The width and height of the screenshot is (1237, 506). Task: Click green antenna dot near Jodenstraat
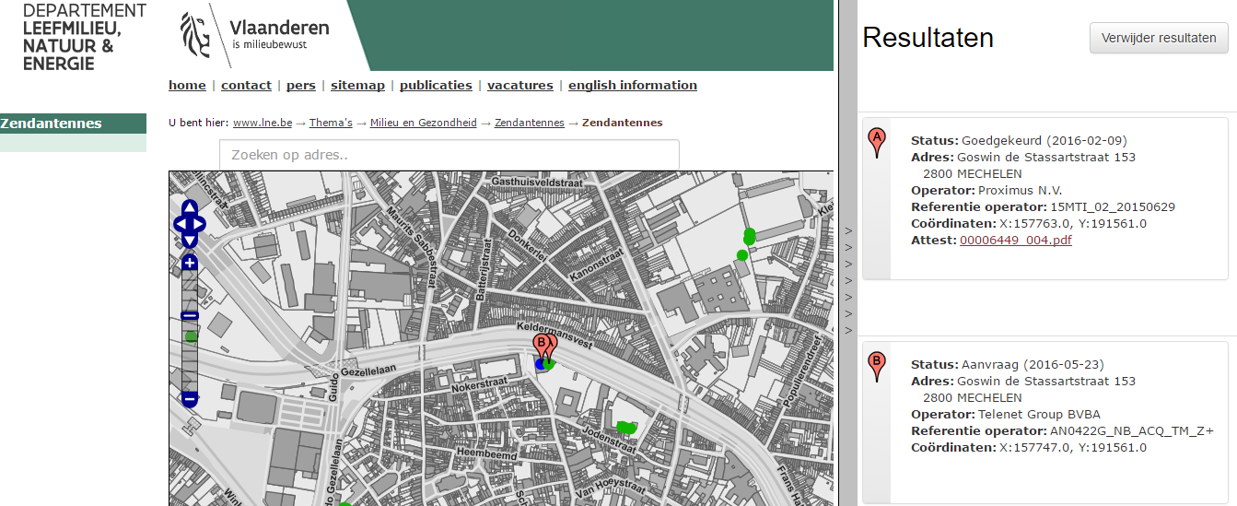625,427
